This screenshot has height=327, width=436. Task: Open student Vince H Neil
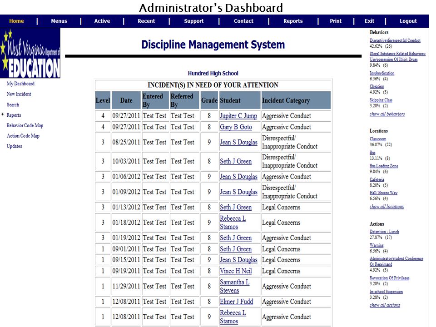point(236,271)
